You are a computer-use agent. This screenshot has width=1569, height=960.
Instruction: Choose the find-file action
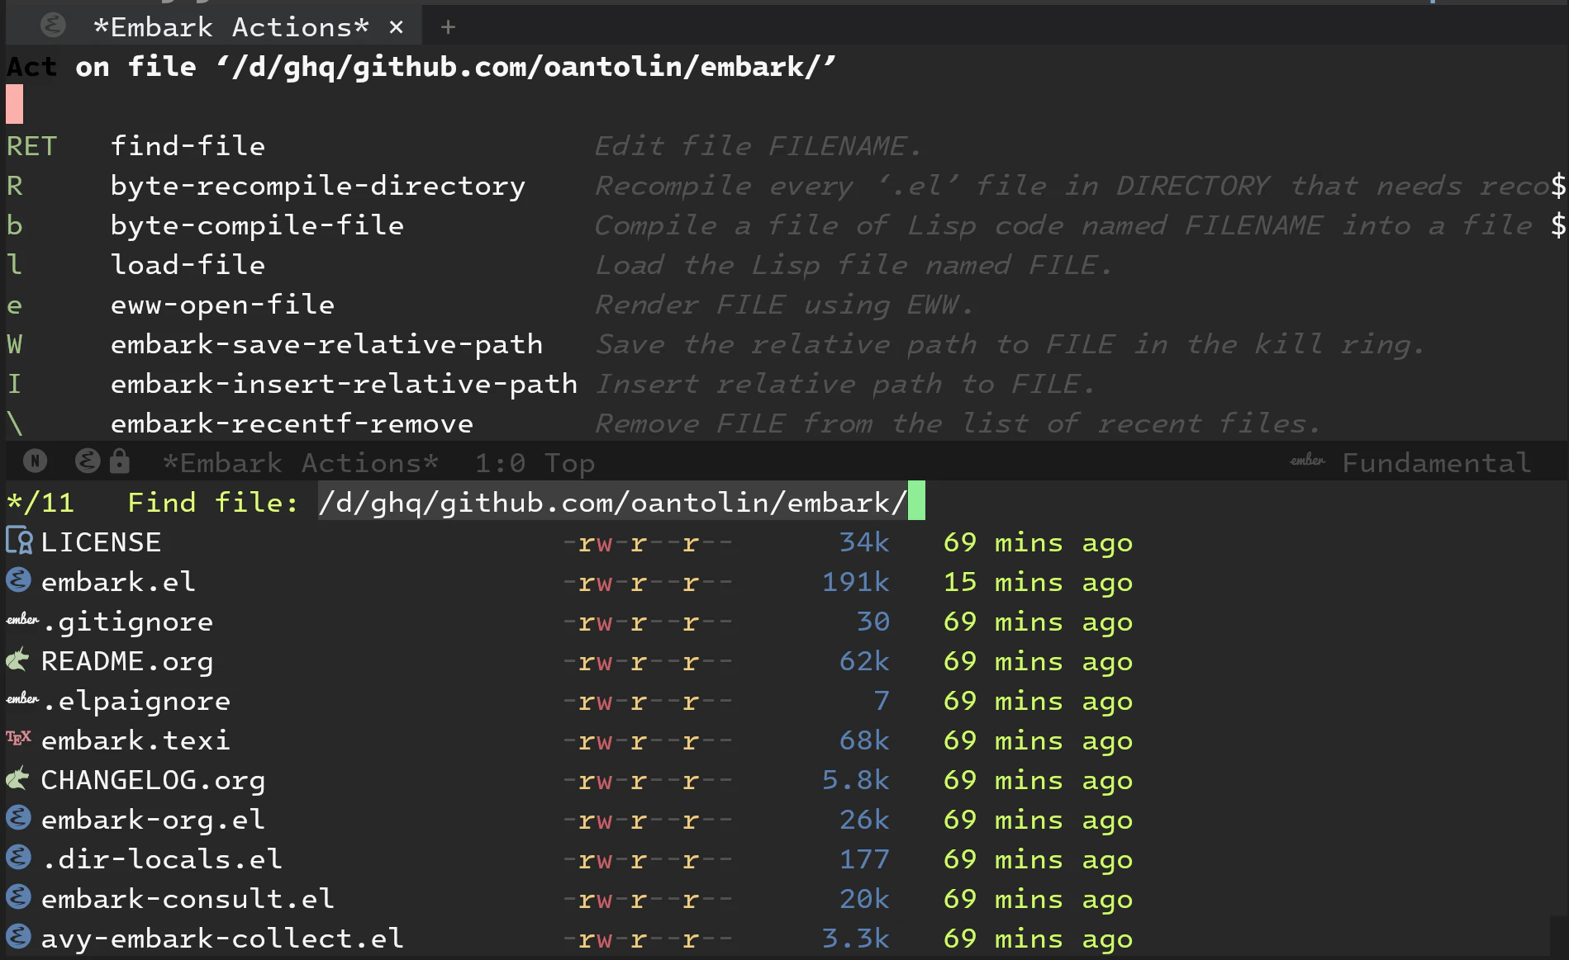click(188, 146)
